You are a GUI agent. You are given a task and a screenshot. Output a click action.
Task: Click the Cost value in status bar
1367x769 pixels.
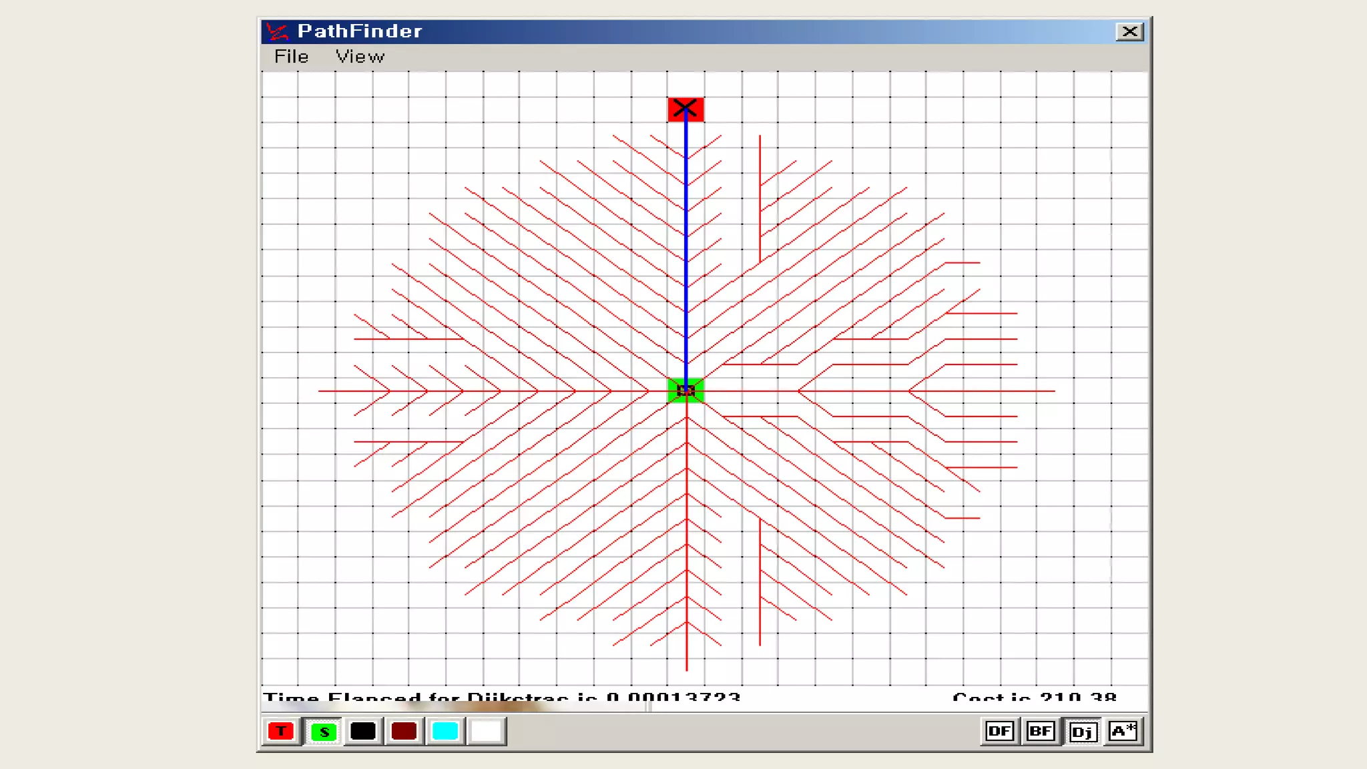1034,697
